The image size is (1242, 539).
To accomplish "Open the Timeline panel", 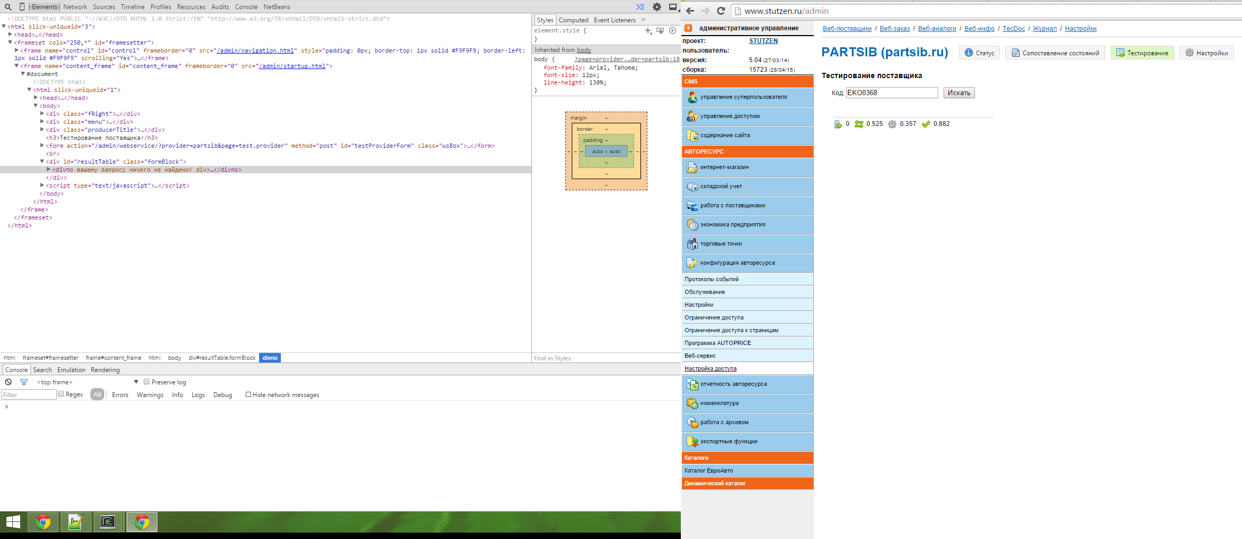I will coord(132,7).
